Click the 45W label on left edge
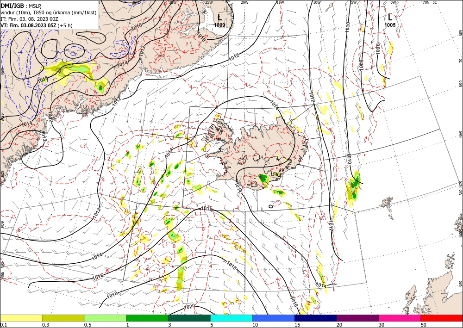This screenshot has height=328, width=463. click(2, 117)
